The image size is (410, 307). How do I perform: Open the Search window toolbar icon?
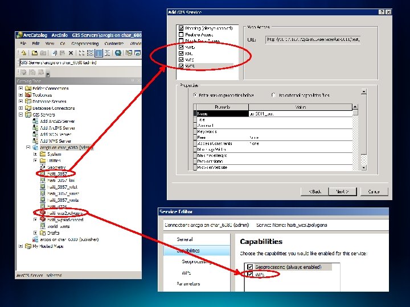pyautogui.click(x=138, y=53)
